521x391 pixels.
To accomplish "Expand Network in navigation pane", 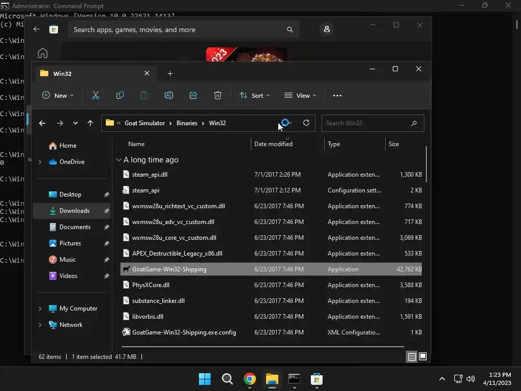I will tap(40, 325).
